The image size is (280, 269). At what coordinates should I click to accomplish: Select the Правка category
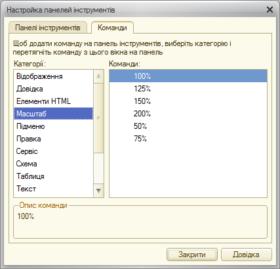click(x=53, y=139)
